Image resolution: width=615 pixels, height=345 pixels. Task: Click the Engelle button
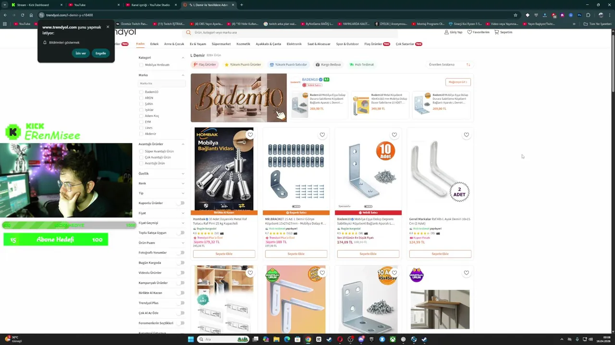100,53
